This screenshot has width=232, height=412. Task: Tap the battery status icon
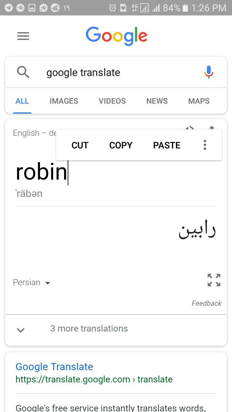[x=185, y=8]
